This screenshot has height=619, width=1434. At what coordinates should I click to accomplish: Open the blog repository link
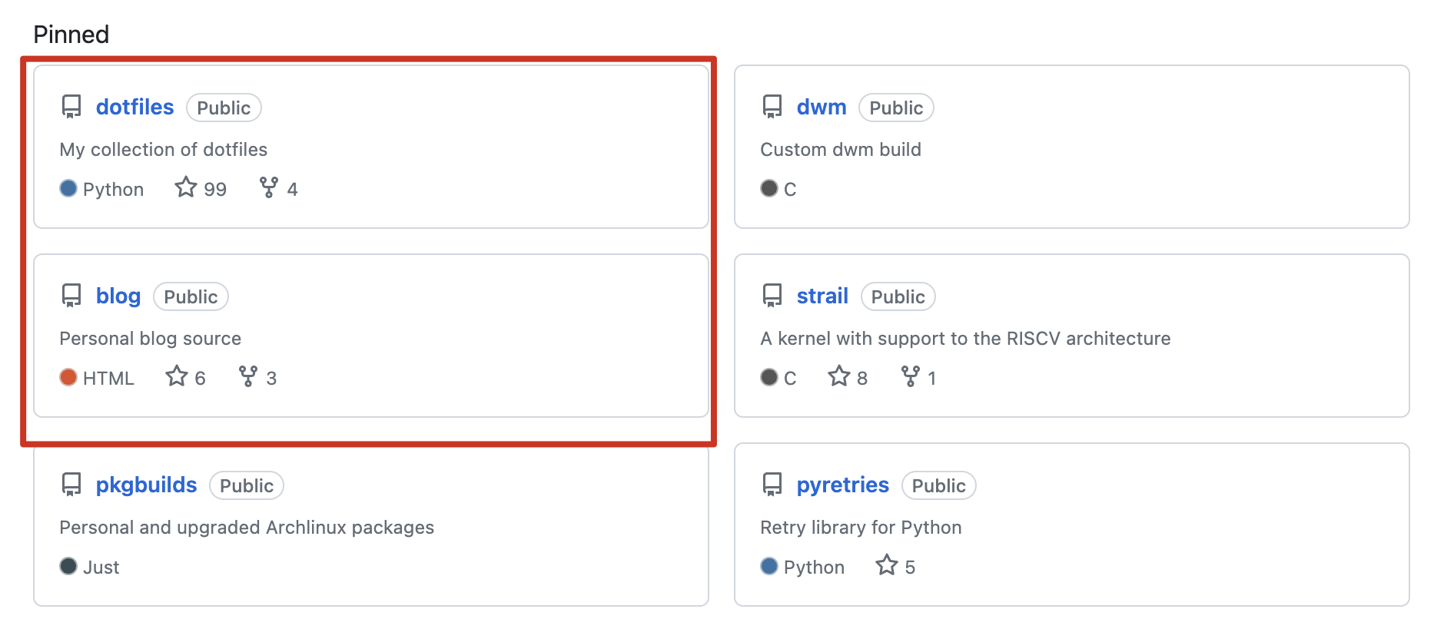coord(118,296)
